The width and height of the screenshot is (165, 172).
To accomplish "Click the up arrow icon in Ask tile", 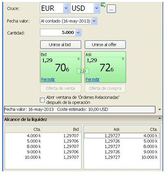I will [x=123, y=59].
